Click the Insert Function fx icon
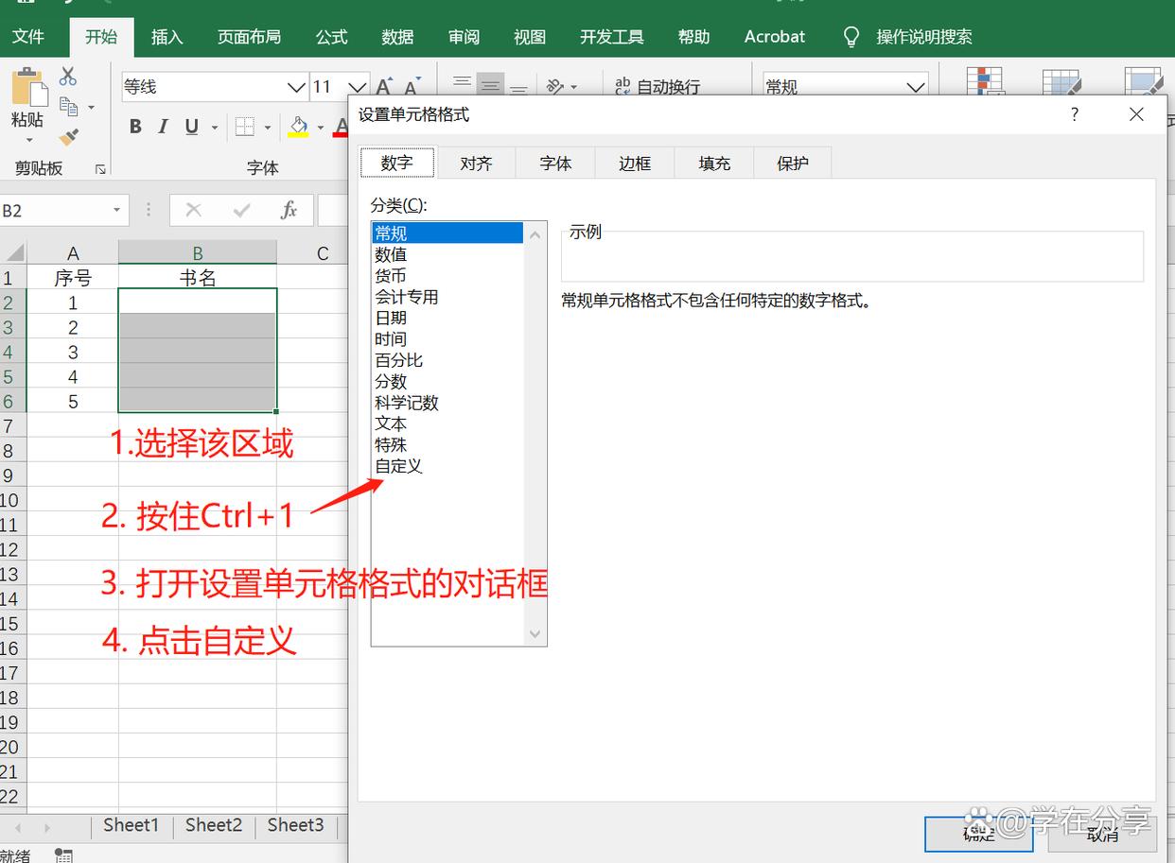The image size is (1175, 863). pyautogui.click(x=289, y=211)
